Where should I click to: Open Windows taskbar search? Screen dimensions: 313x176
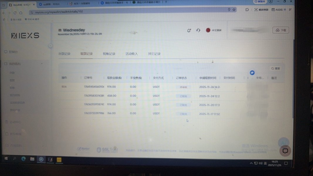pos(15,159)
